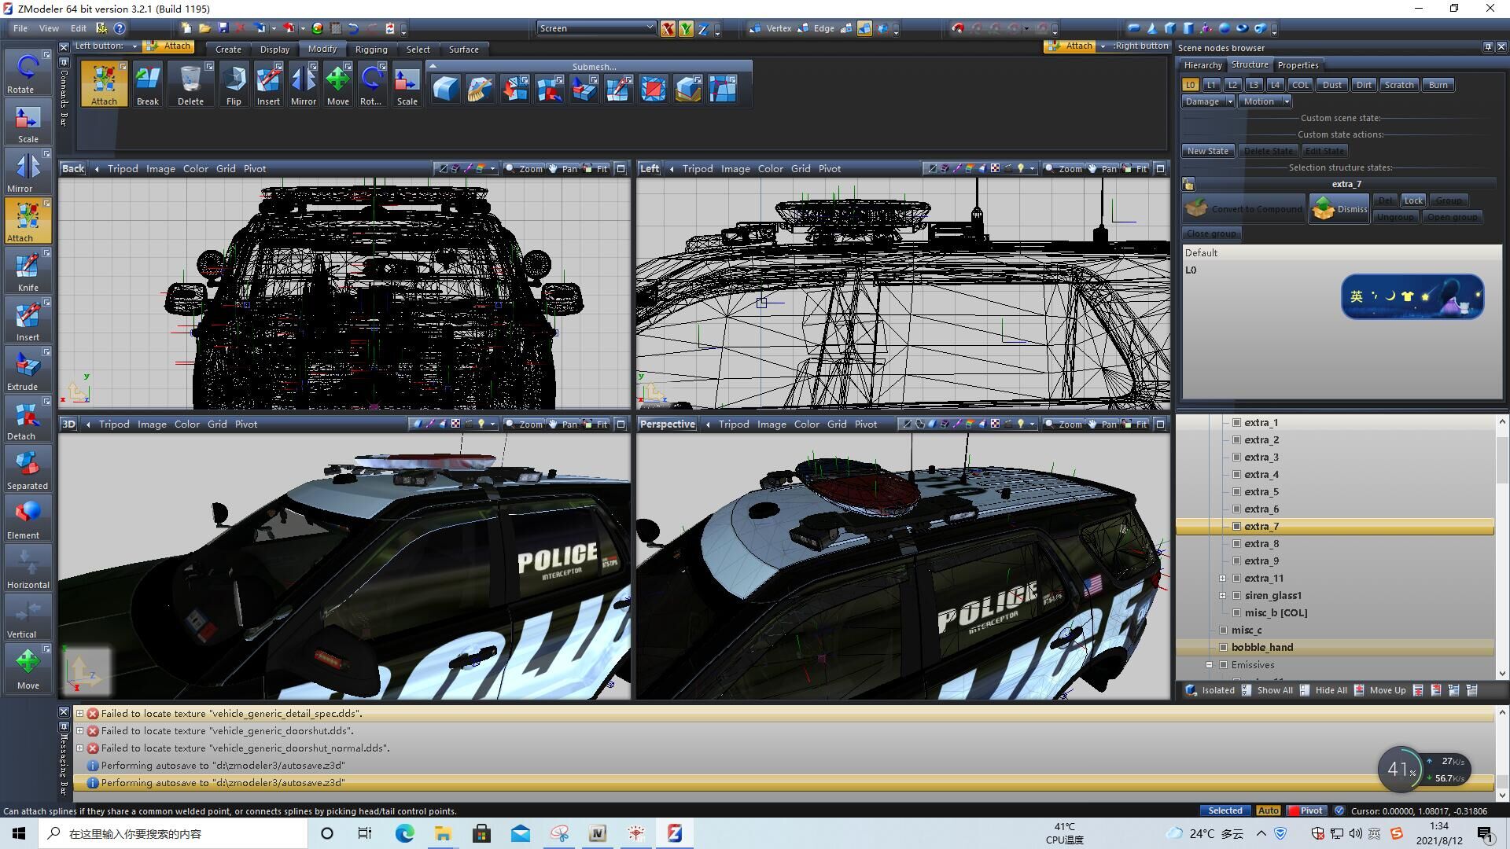Viewport: 1510px width, 849px height.
Task: Open the View menu
Action: [49, 28]
